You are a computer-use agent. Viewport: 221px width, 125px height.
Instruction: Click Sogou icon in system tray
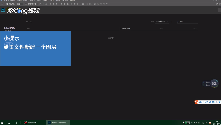(x=210, y=122)
